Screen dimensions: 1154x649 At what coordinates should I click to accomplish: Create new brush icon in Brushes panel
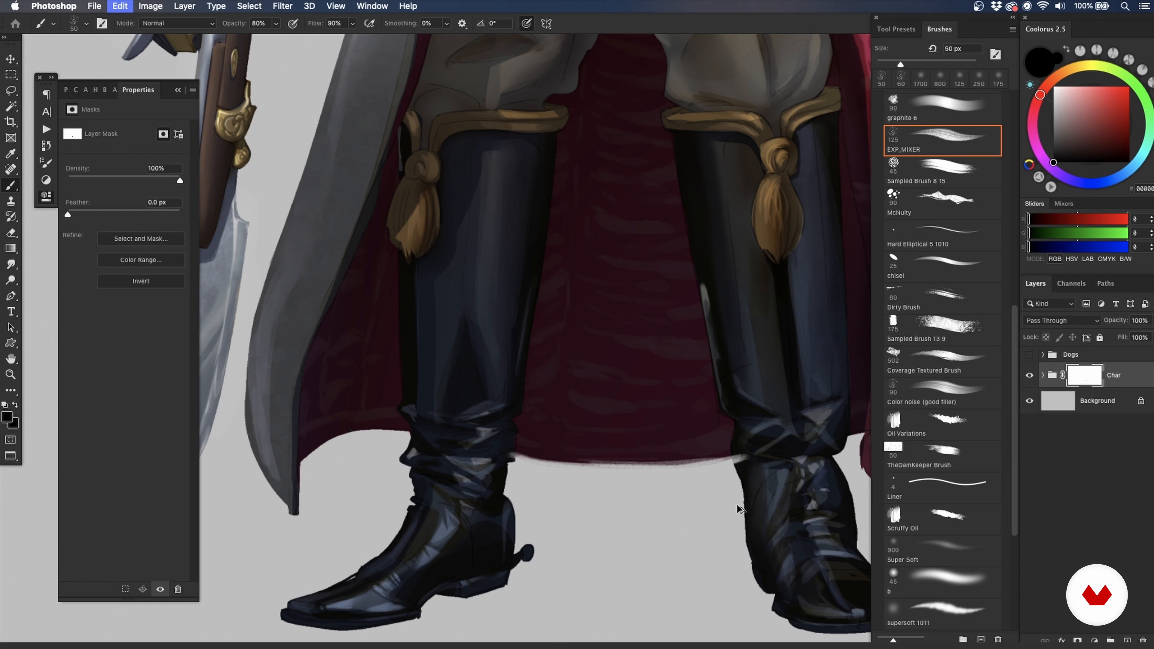tap(981, 639)
